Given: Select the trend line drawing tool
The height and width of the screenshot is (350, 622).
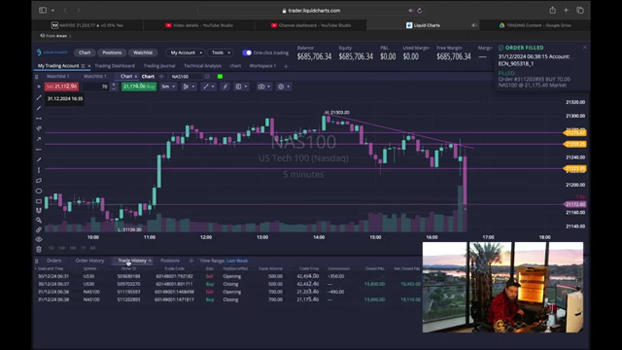Looking at the screenshot, I should tap(39, 98).
